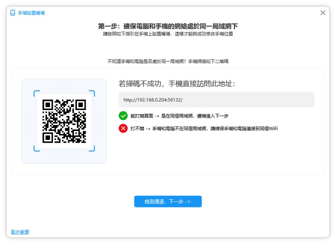Click the http://192.168.0.204:56132/ address field

(x=216, y=100)
